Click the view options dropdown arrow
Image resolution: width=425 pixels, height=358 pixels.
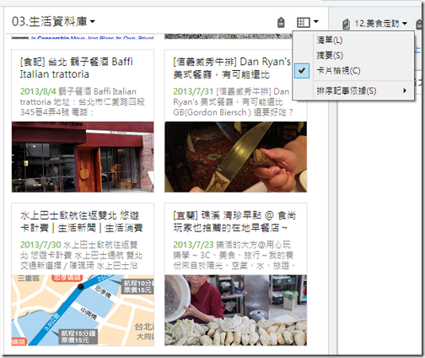(x=316, y=21)
